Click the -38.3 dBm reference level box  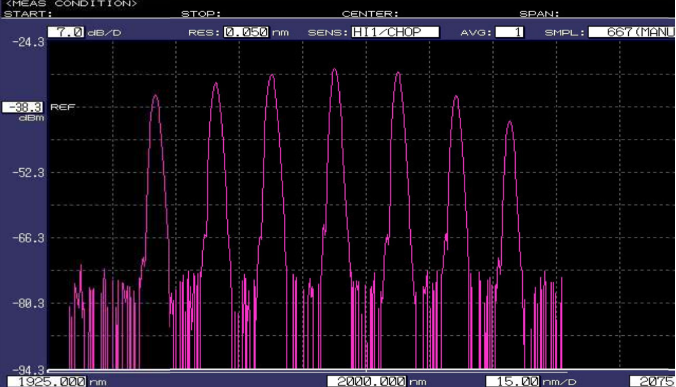[x=23, y=108]
